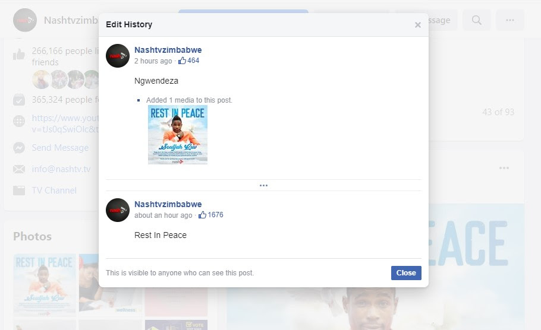Click the blue Close button
The width and height of the screenshot is (541, 330).
point(406,273)
